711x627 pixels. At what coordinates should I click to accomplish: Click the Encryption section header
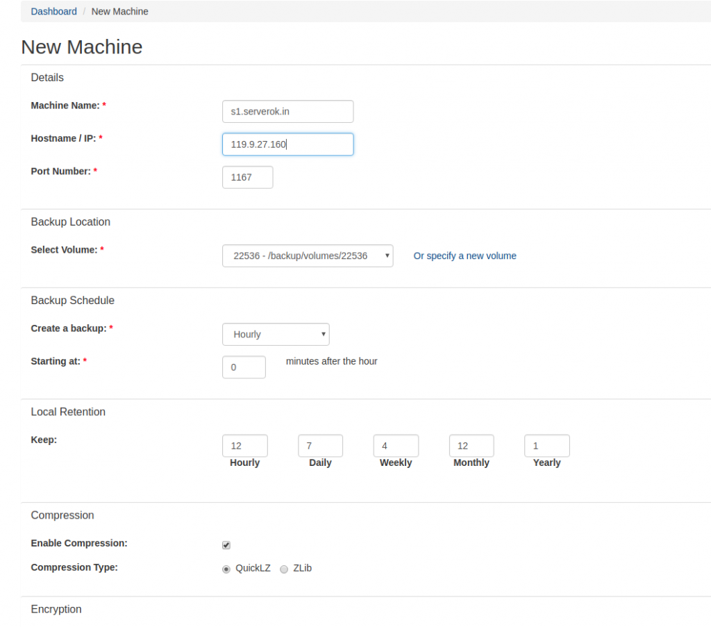tap(56, 609)
